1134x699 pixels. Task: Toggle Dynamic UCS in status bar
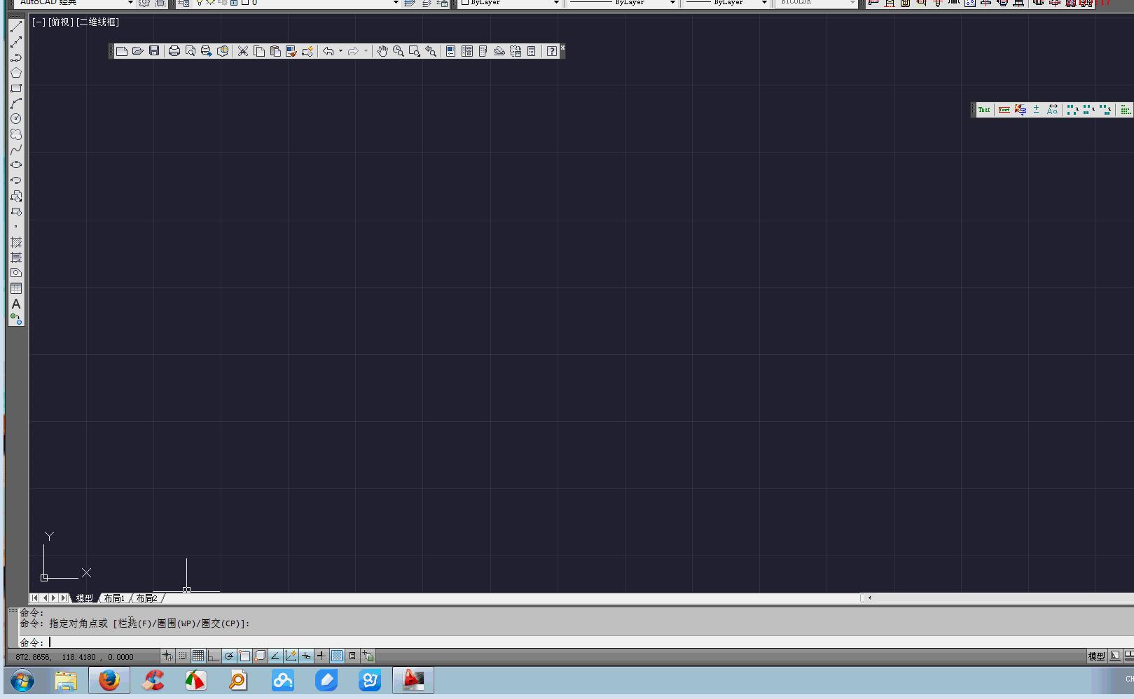click(x=291, y=656)
